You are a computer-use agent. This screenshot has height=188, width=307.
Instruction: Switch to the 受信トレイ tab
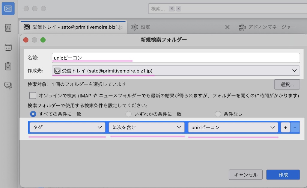point(73,27)
